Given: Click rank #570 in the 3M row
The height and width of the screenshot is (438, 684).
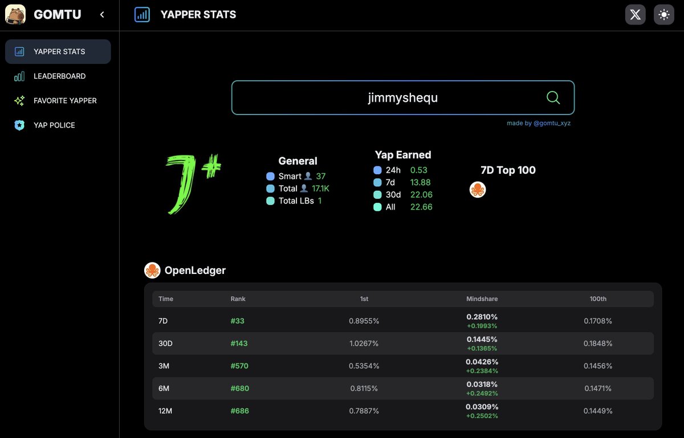Looking at the screenshot, I should pos(240,366).
